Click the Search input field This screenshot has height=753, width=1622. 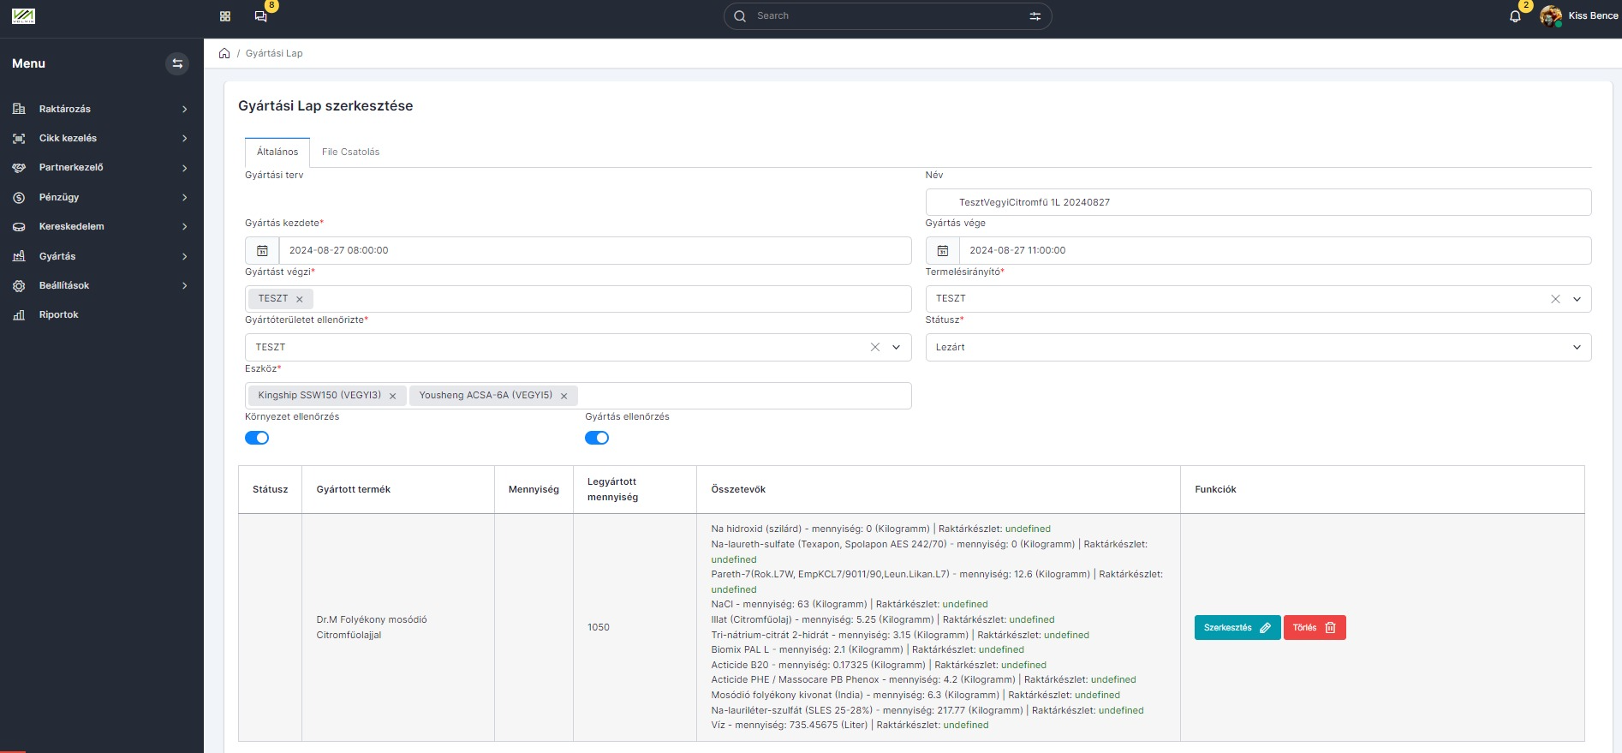point(887,16)
